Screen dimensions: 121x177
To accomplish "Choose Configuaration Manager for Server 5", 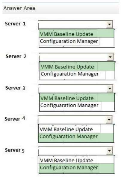I will 76,168.
